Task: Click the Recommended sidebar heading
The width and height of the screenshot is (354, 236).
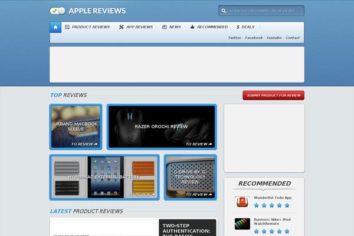Action: pyautogui.click(x=264, y=183)
